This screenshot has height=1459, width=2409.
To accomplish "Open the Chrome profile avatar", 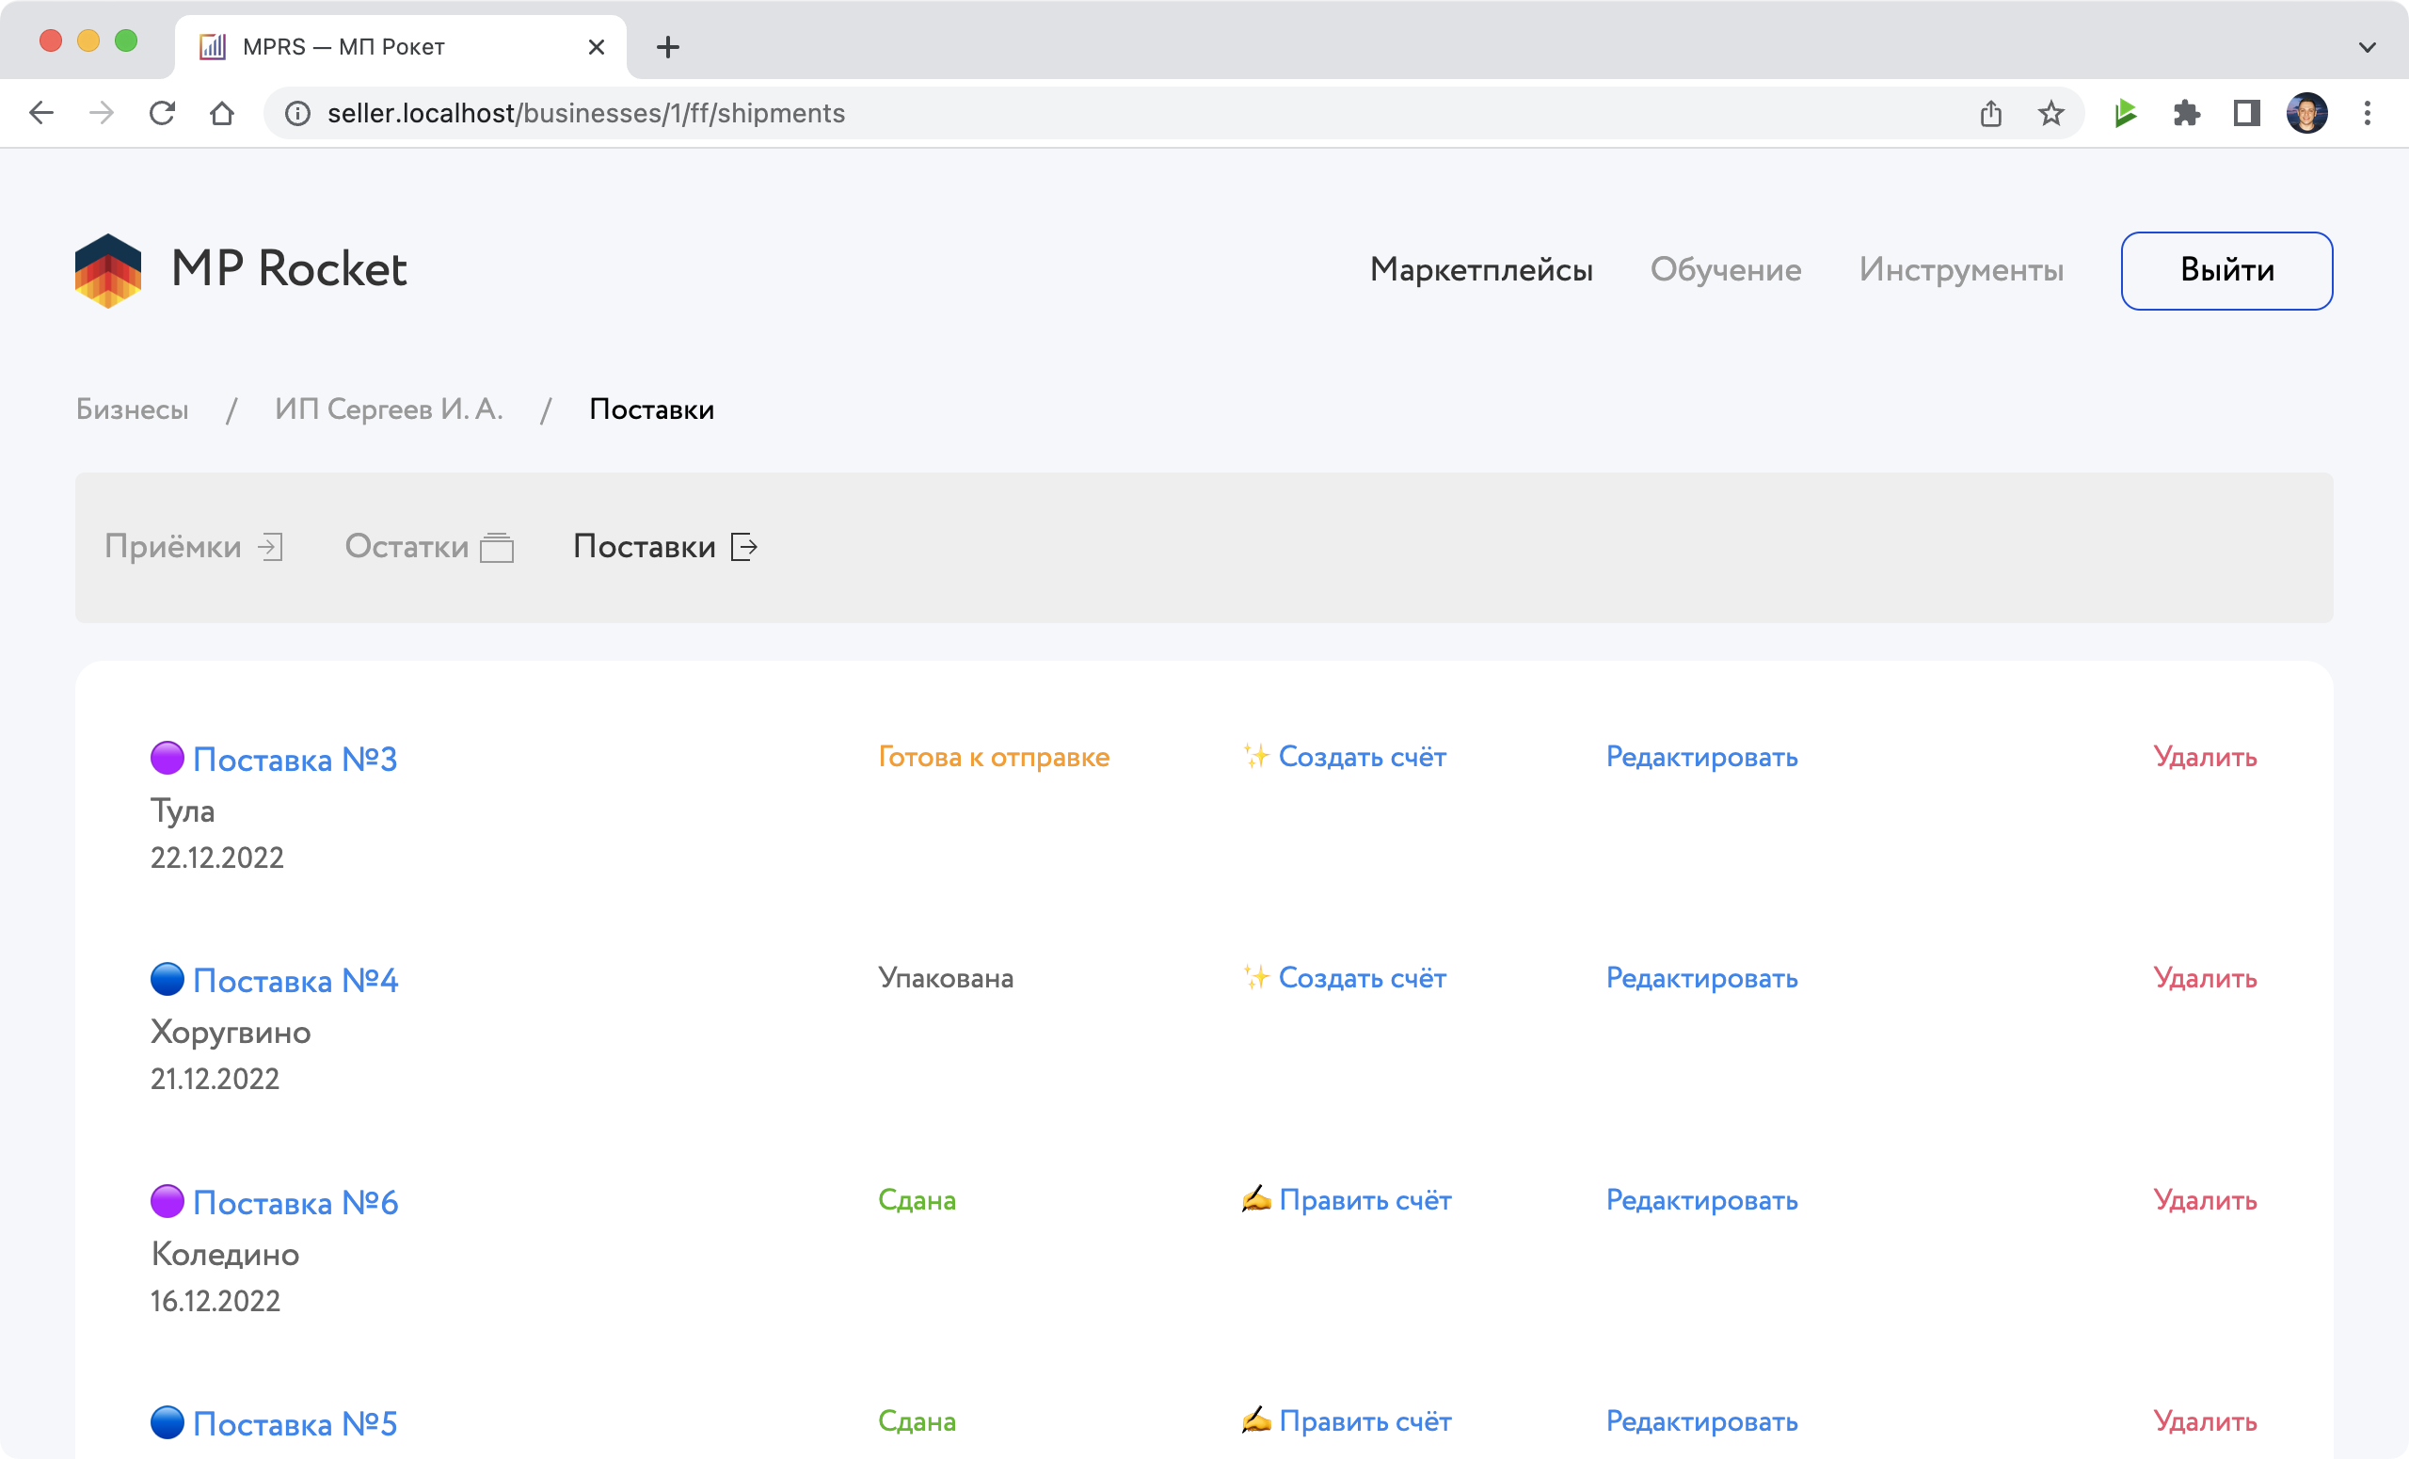I will point(2306,114).
